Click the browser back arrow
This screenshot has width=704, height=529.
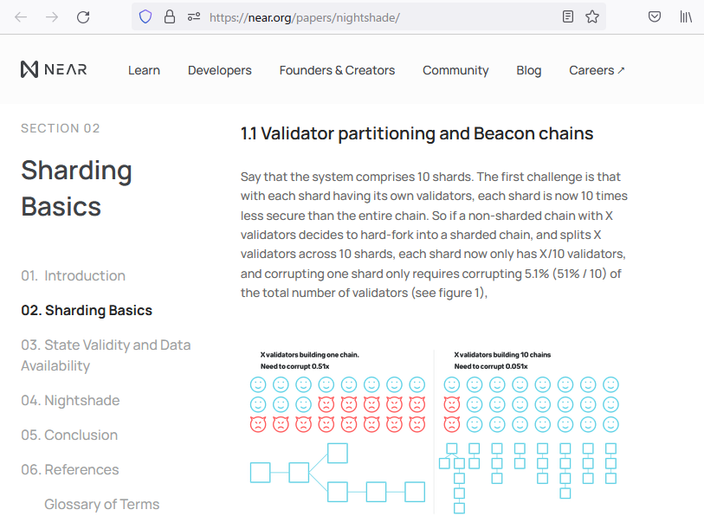click(x=21, y=16)
